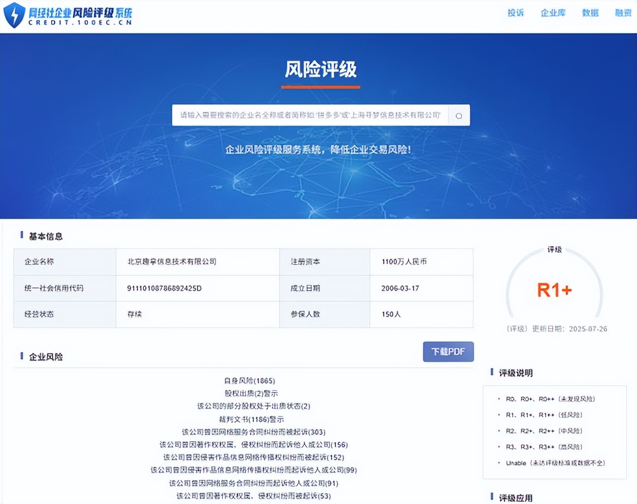Click registered capital 1100万人民币

[404, 262]
